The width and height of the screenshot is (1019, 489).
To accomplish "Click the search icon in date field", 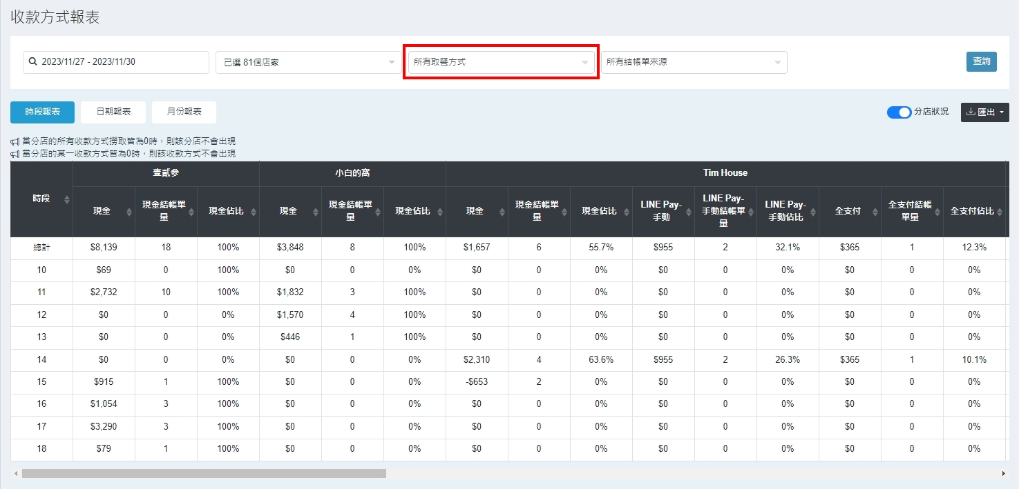I will coord(33,62).
